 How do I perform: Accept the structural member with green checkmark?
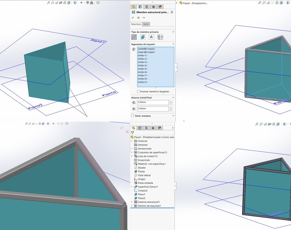(x=133, y=18)
